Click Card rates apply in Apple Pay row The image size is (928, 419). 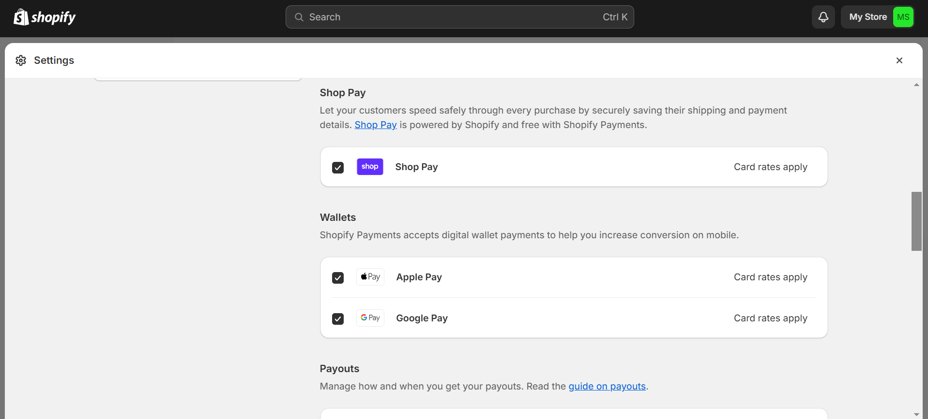[771, 277]
